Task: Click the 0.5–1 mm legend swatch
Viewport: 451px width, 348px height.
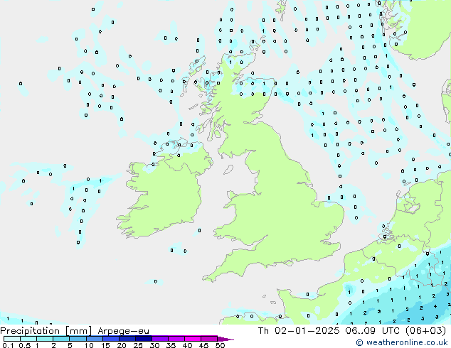Action: click(28, 339)
